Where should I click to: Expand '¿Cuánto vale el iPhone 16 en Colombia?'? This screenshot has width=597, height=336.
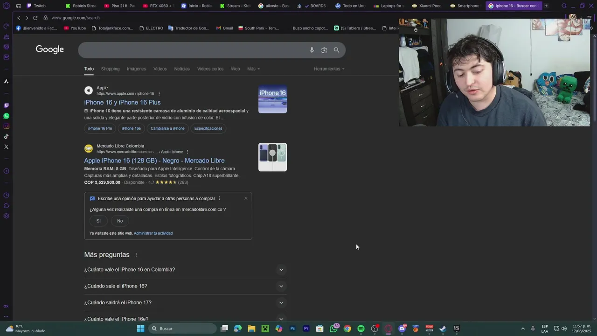(x=185, y=270)
